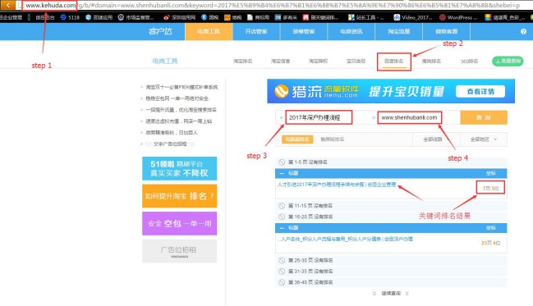Viewport: 533px width, 306px height.
Task: Click the green 批量查询 button
Action: pos(508,62)
